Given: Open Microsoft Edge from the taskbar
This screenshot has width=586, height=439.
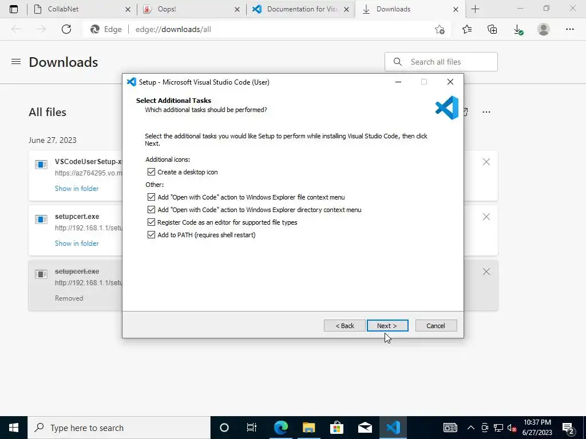Looking at the screenshot, I should click(280, 428).
